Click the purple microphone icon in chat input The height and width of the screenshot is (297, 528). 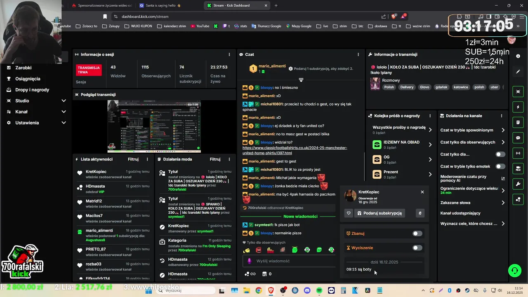click(x=249, y=261)
